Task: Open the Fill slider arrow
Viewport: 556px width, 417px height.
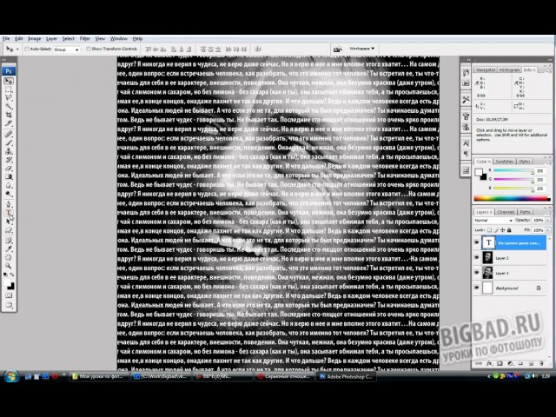Action: [548, 230]
